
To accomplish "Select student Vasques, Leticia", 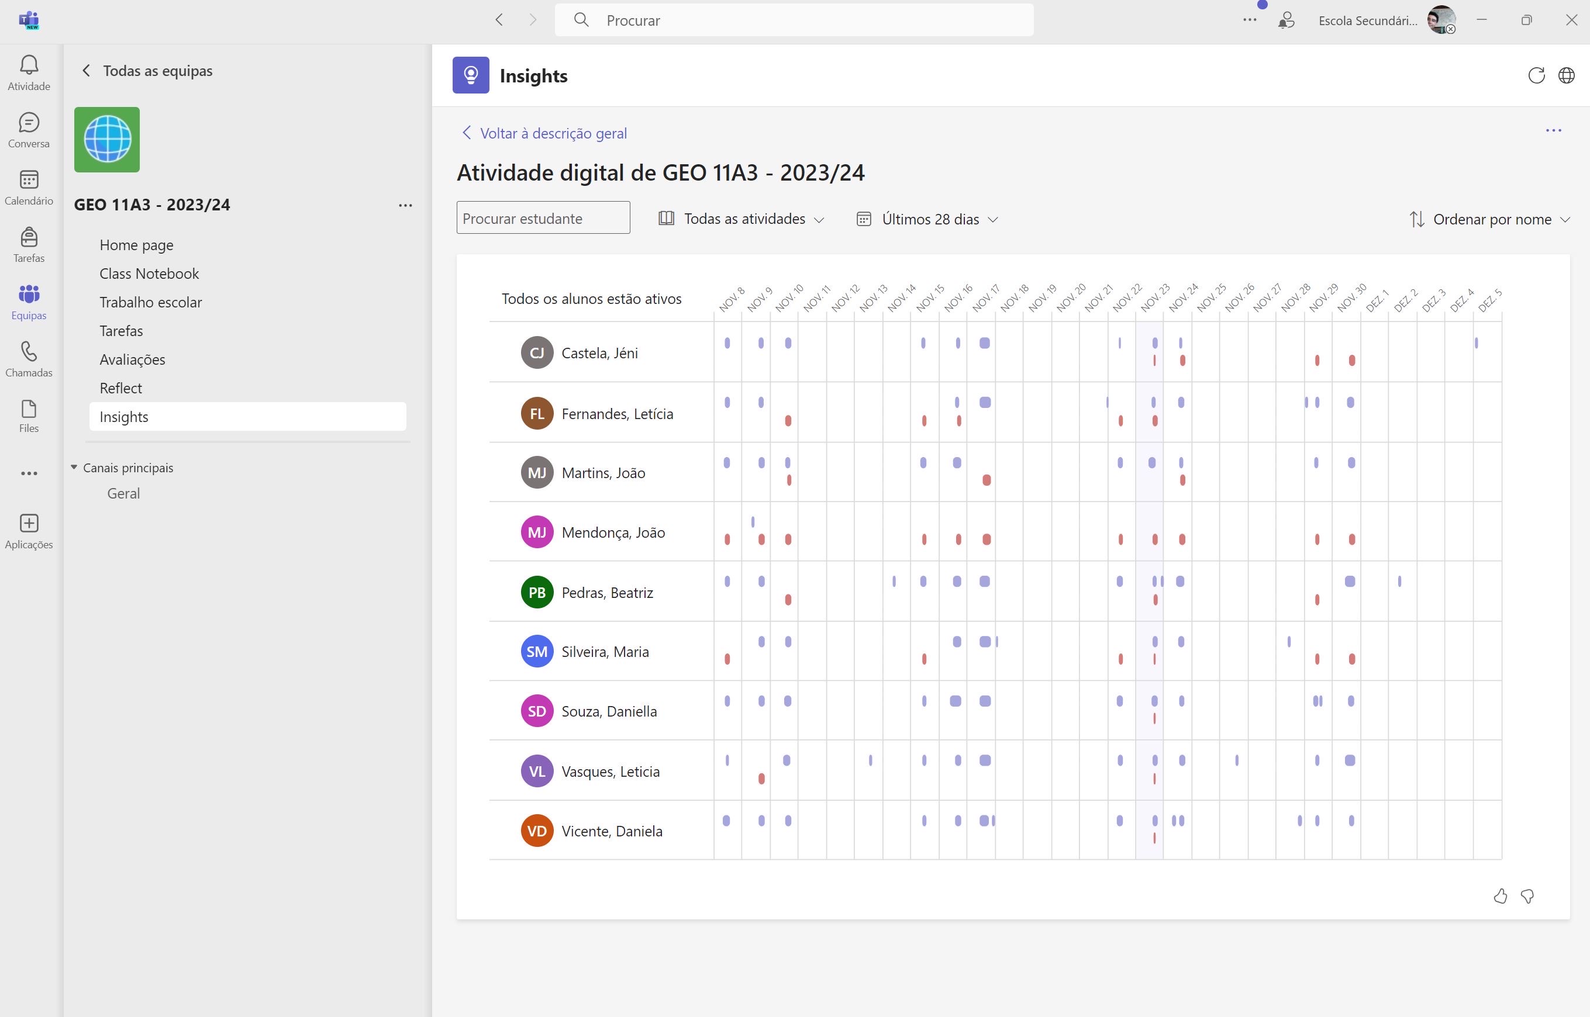I will 611,772.
